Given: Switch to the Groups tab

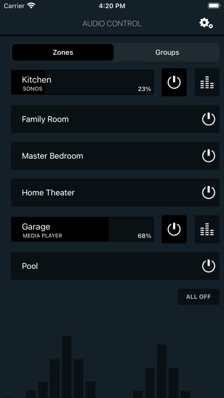Looking at the screenshot, I should (167, 52).
